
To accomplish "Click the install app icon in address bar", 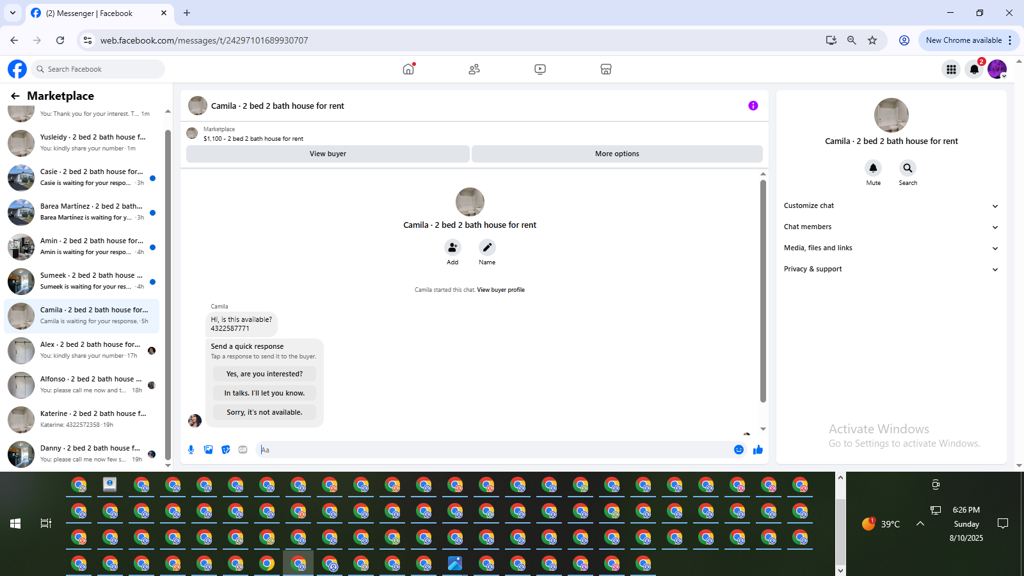I will 831,40.
